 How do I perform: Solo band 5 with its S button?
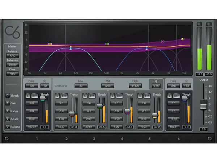pyautogui.click(x=140, y=96)
